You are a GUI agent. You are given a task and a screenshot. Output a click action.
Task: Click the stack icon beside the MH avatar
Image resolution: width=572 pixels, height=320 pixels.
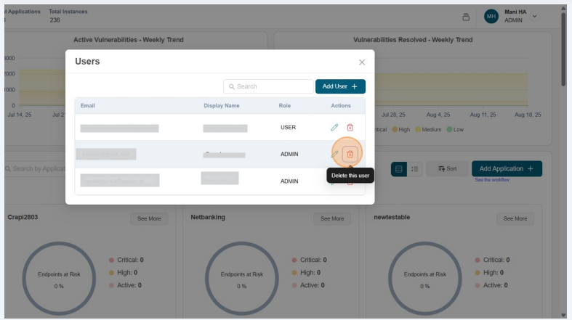point(466,17)
